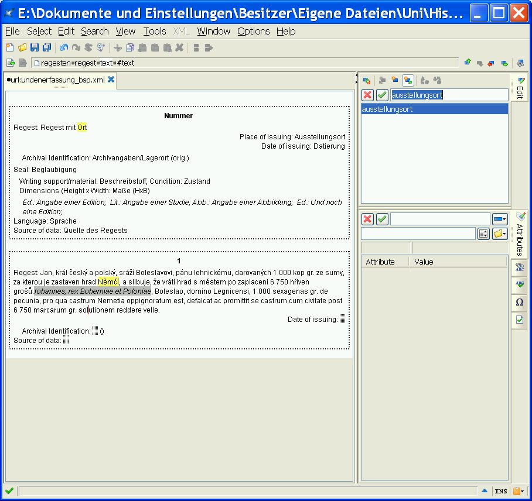Screen dimensions: 532x501
Task: Select next sibling with green right arrow
Action: pos(504,63)
